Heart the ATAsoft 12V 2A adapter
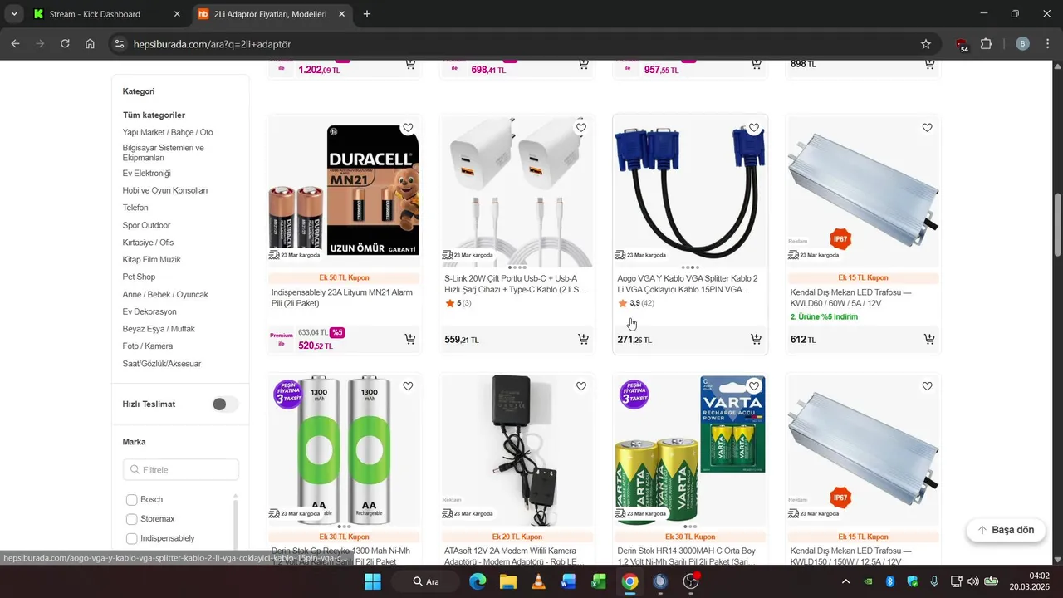The image size is (1063, 598). [581, 386]
